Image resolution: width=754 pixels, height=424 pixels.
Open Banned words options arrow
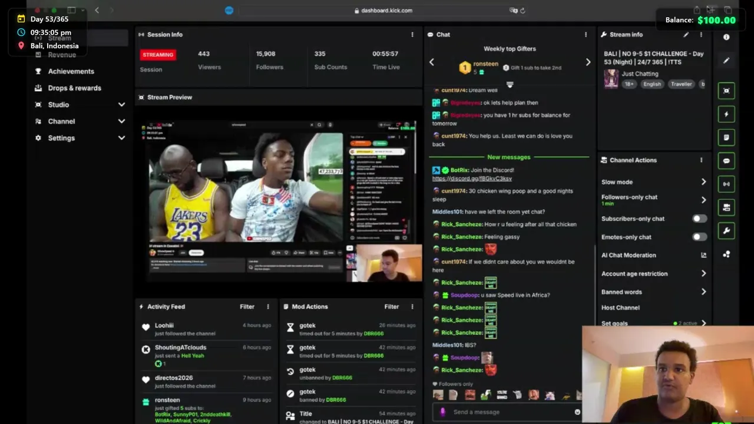703,292
